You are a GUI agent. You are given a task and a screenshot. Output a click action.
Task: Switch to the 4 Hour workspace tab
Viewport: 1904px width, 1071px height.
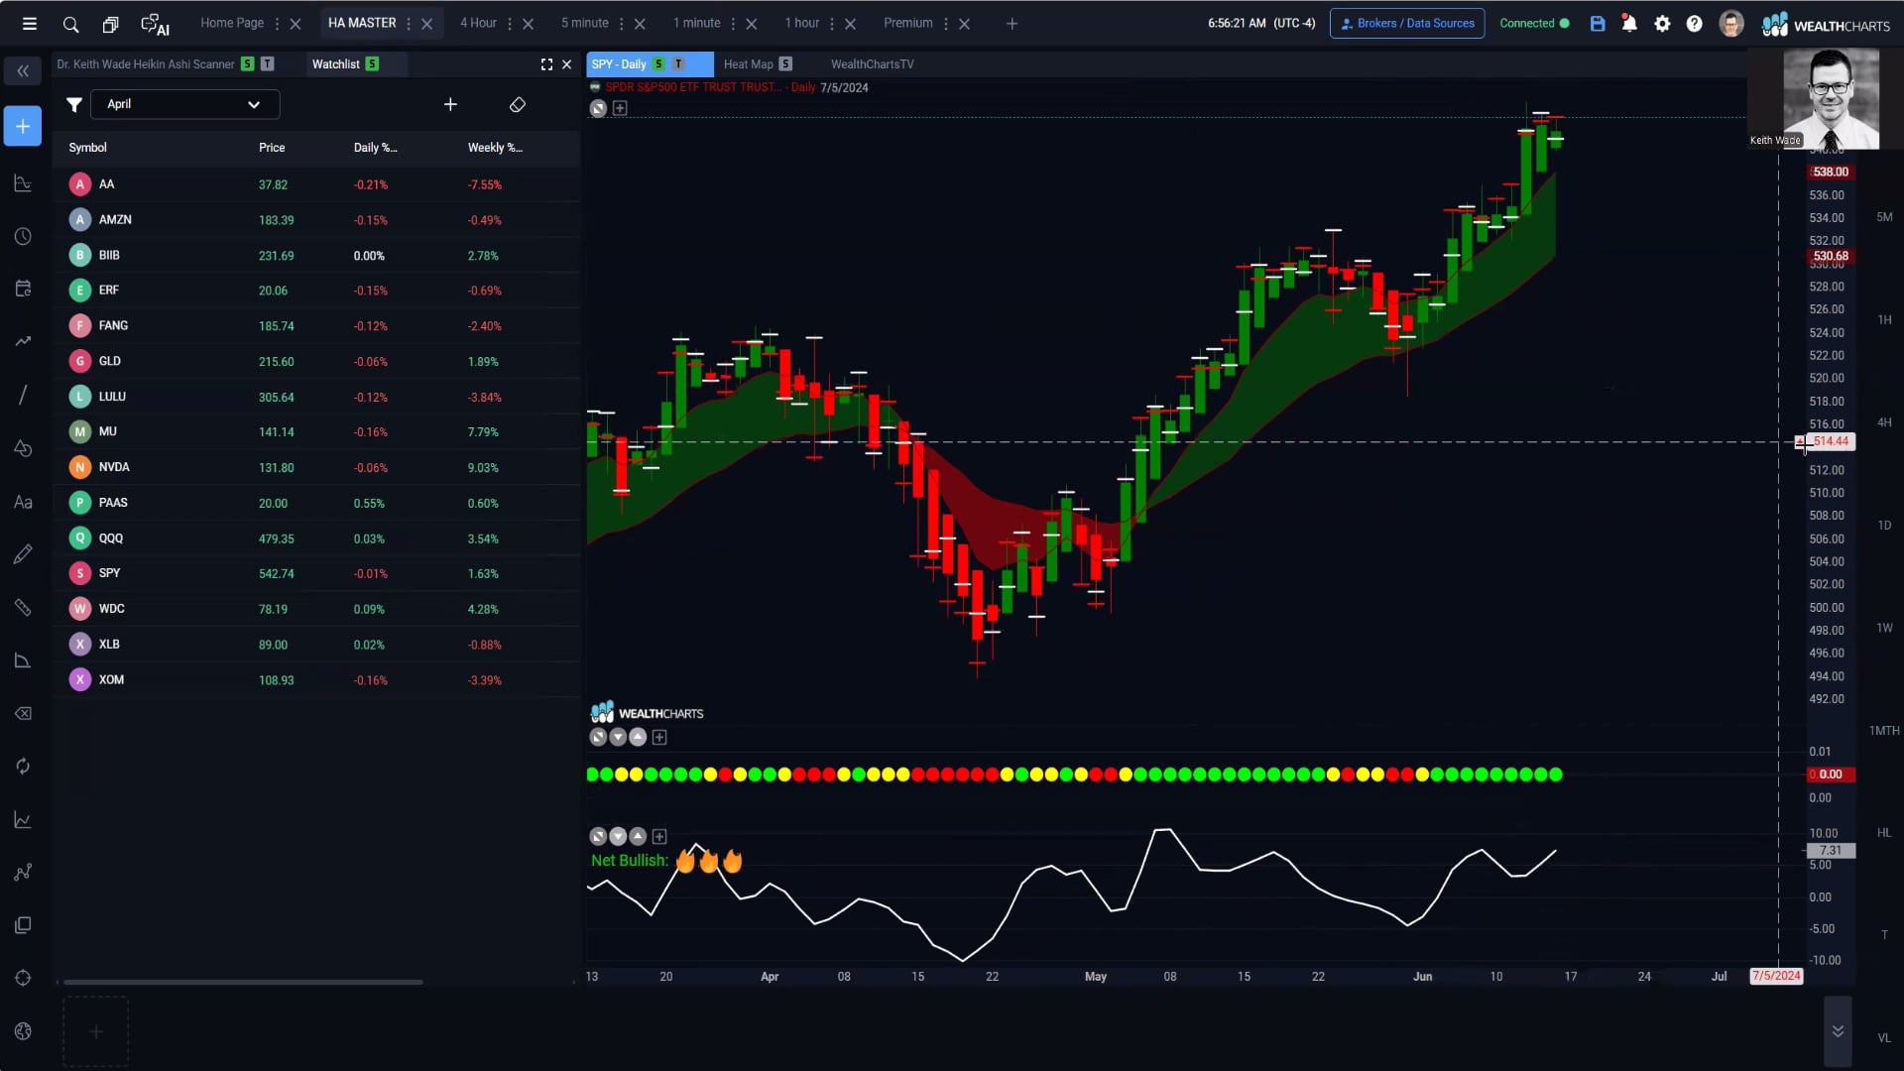(x=478, y=23)
